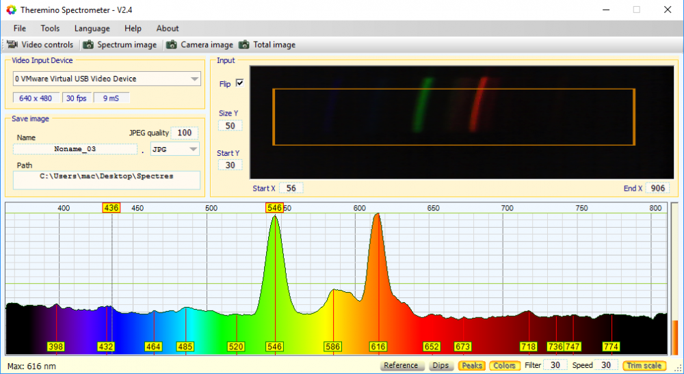Image resolution: width=684 pixels, height=374 pixels.
Task: Toggle the Reference button
Action: pyautogui.click(x=401, y=365)
